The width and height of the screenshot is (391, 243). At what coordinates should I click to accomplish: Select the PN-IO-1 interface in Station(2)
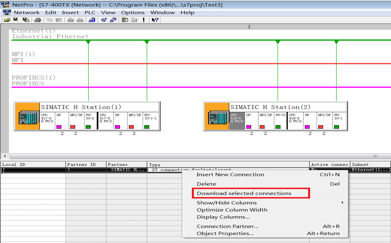coord(340,121)
